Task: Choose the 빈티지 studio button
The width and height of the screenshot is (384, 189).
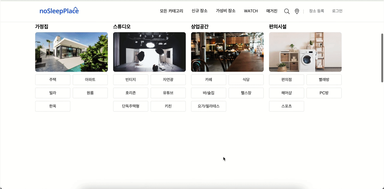Action: point(130,80)
